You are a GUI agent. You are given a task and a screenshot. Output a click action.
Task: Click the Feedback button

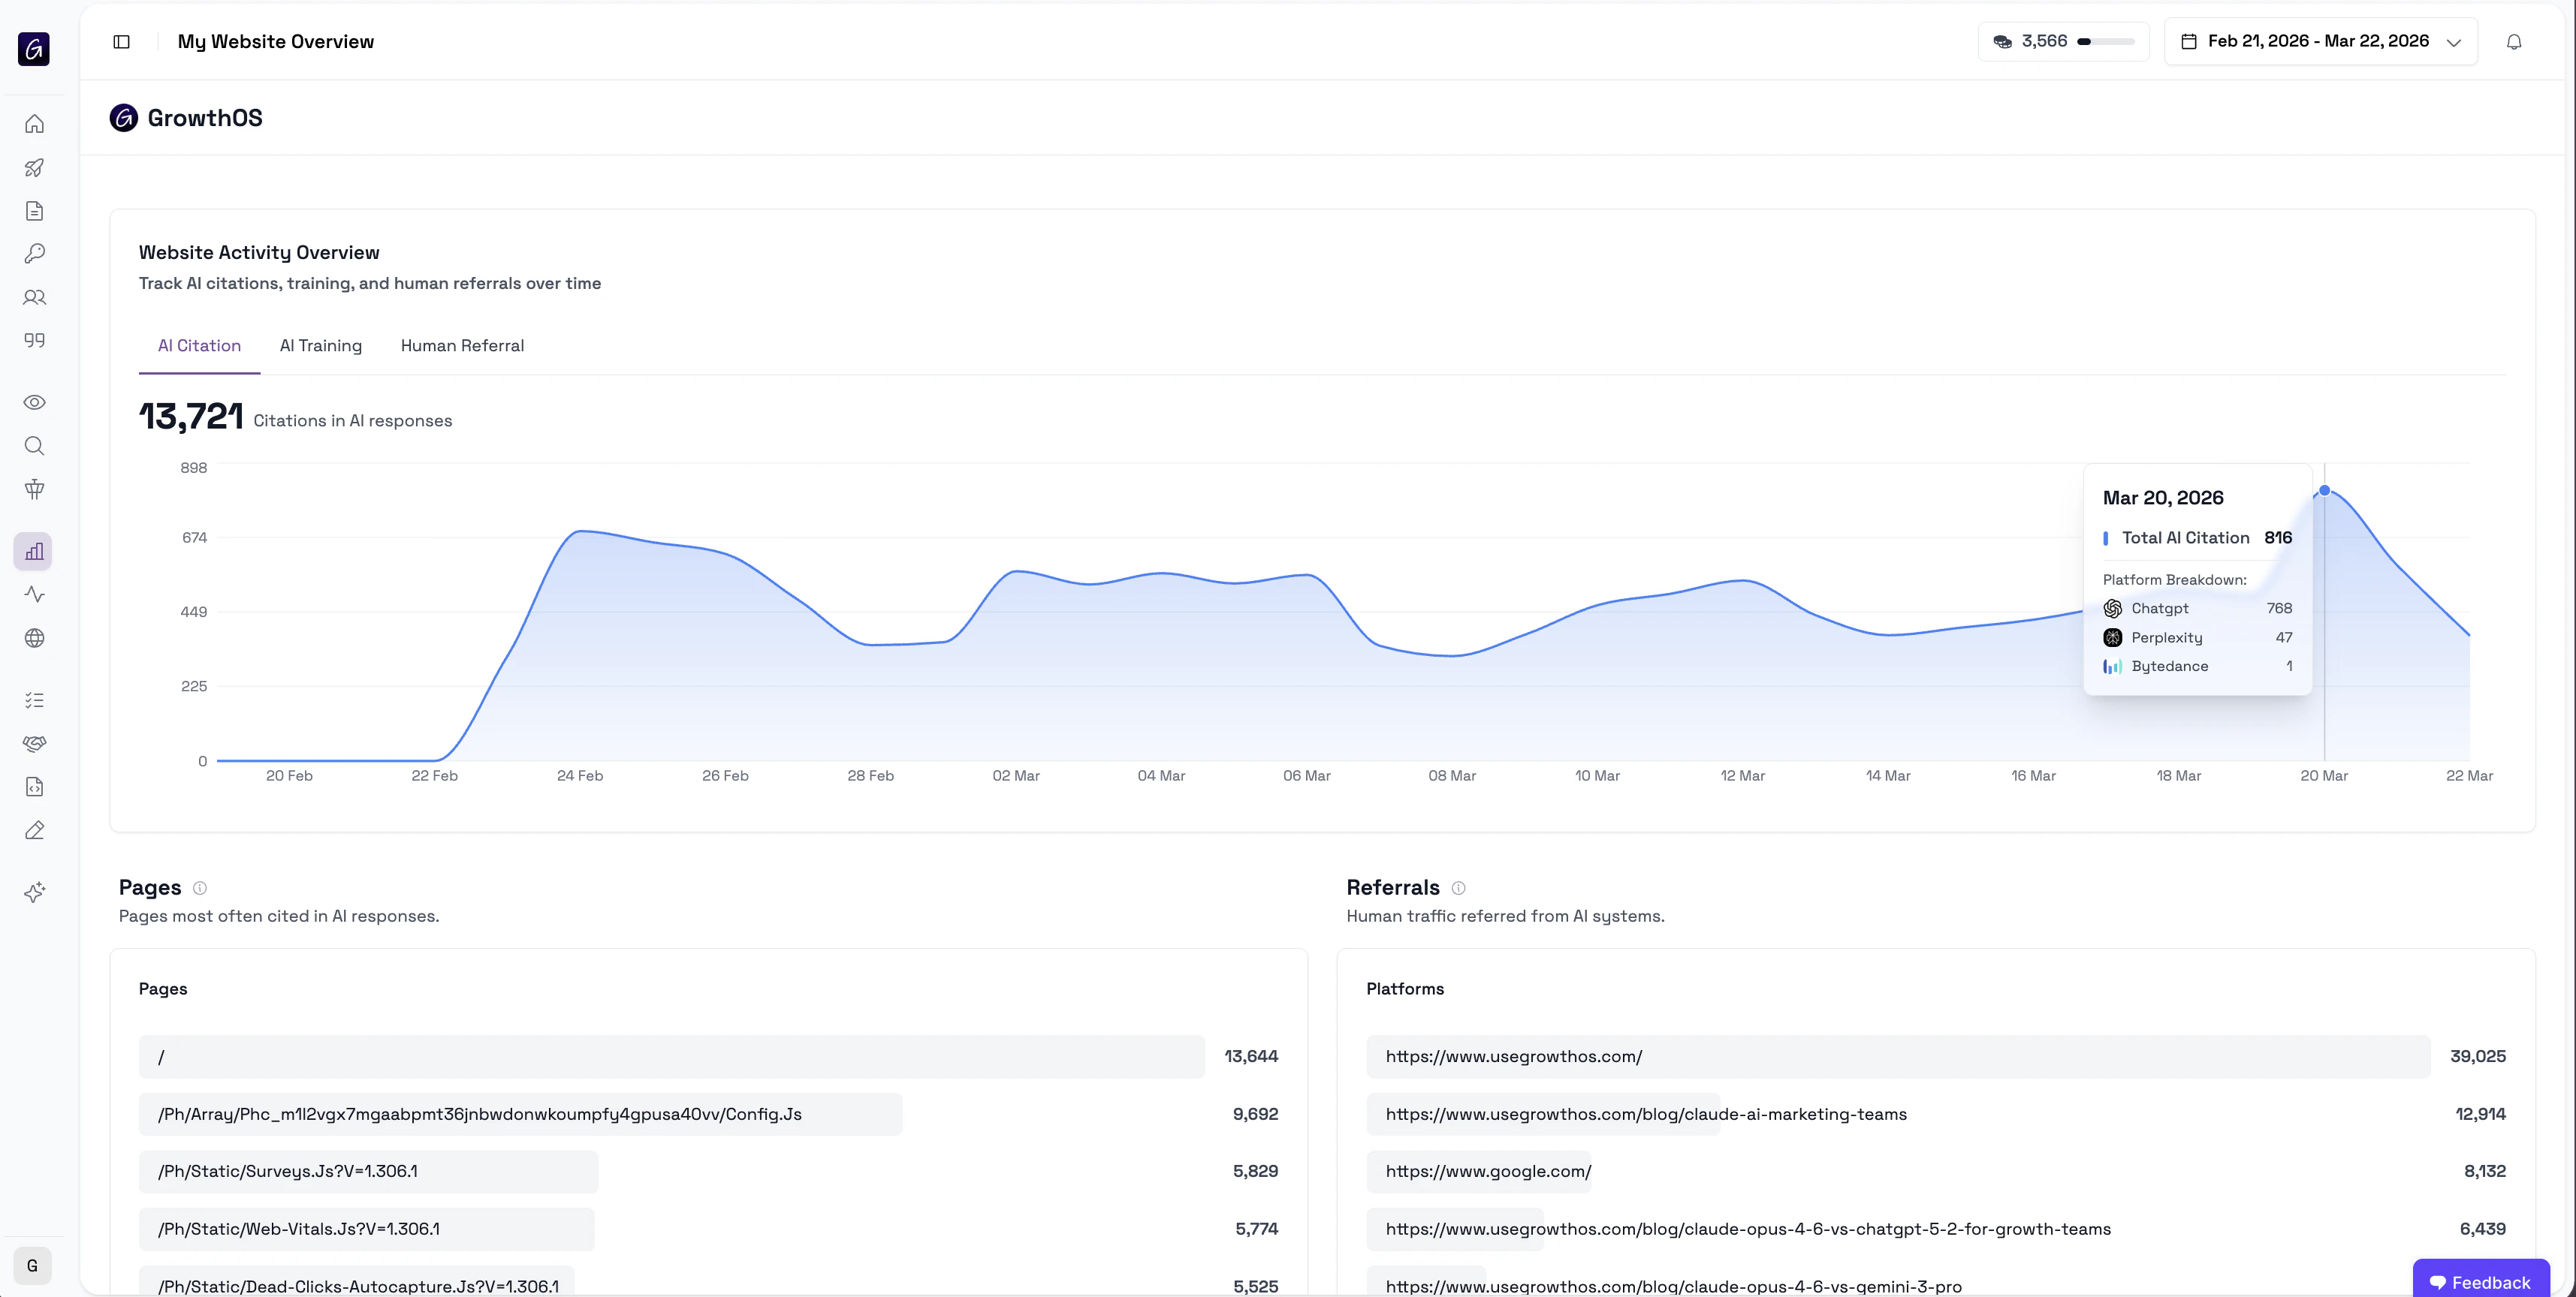coord(2481,1282)
